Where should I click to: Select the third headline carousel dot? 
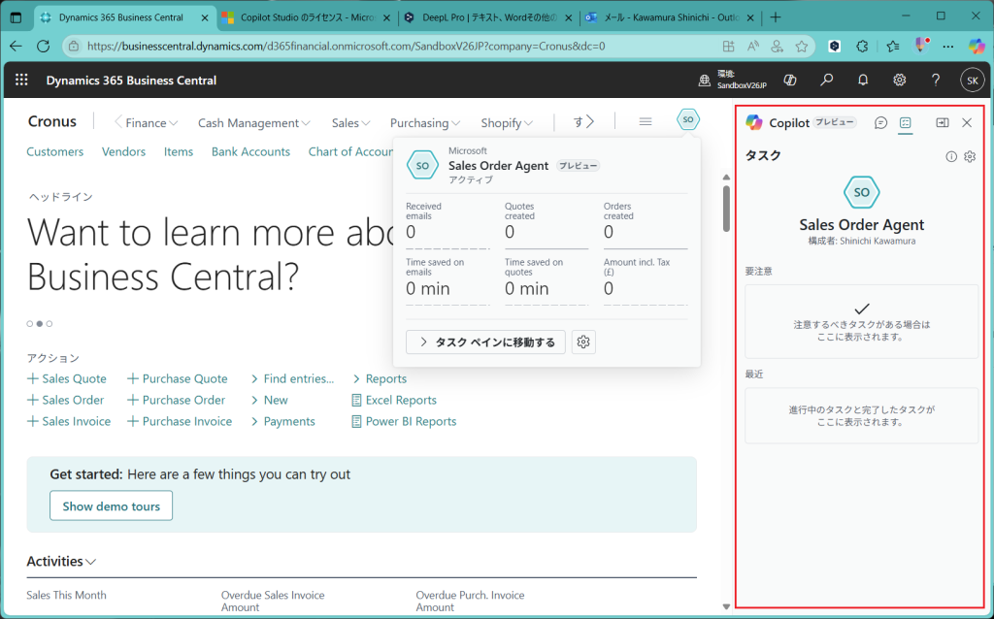(x=50, y=324)
